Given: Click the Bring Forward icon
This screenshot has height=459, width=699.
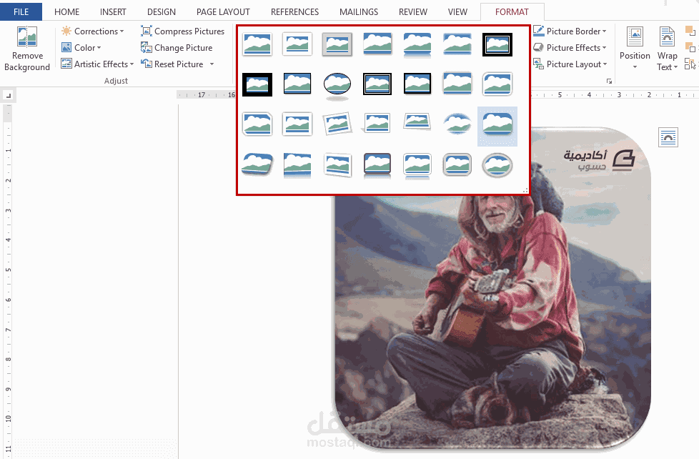Looking at the screenshot, I should tap(690, 31).
